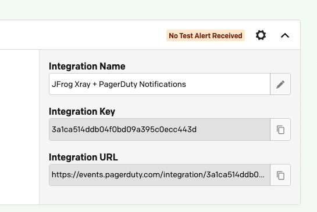317x212 pixels.
Task: Click the JFrog Xray + PagerDuty Notifications text
Action: pyautogui.click(x=119, y=84)
